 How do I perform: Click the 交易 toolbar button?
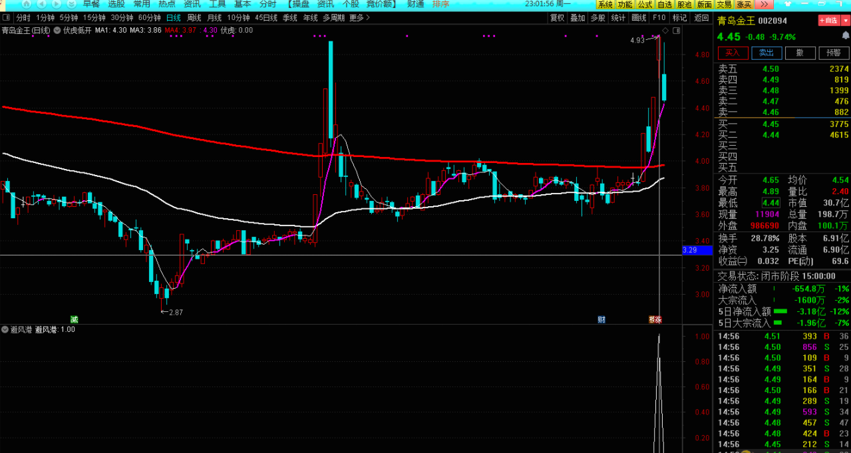(x=724, y=4)
